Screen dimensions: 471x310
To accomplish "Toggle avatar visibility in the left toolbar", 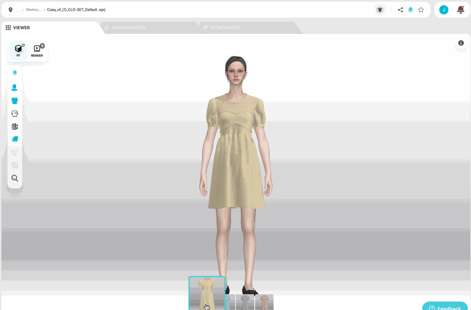I will click(x=15, y=88).
